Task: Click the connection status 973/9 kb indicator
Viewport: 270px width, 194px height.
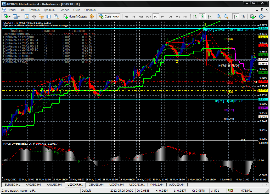Action: 246,191
